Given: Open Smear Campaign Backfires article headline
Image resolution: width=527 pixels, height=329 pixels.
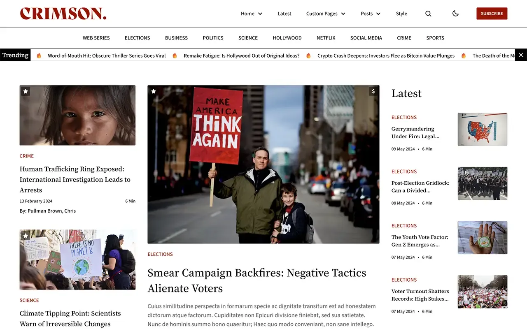Looking at the screenshot, I should [x=257, y=280].
